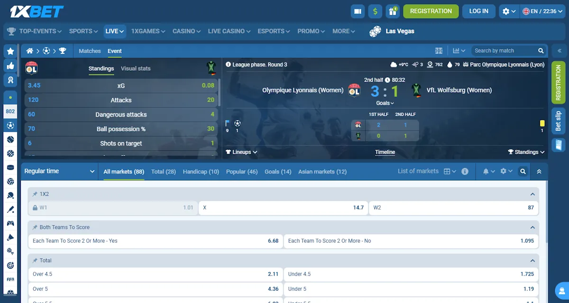This screenshot has height=303, width=569.
Task: Open the gifts icon with notification badge
Action: (393, 11)
